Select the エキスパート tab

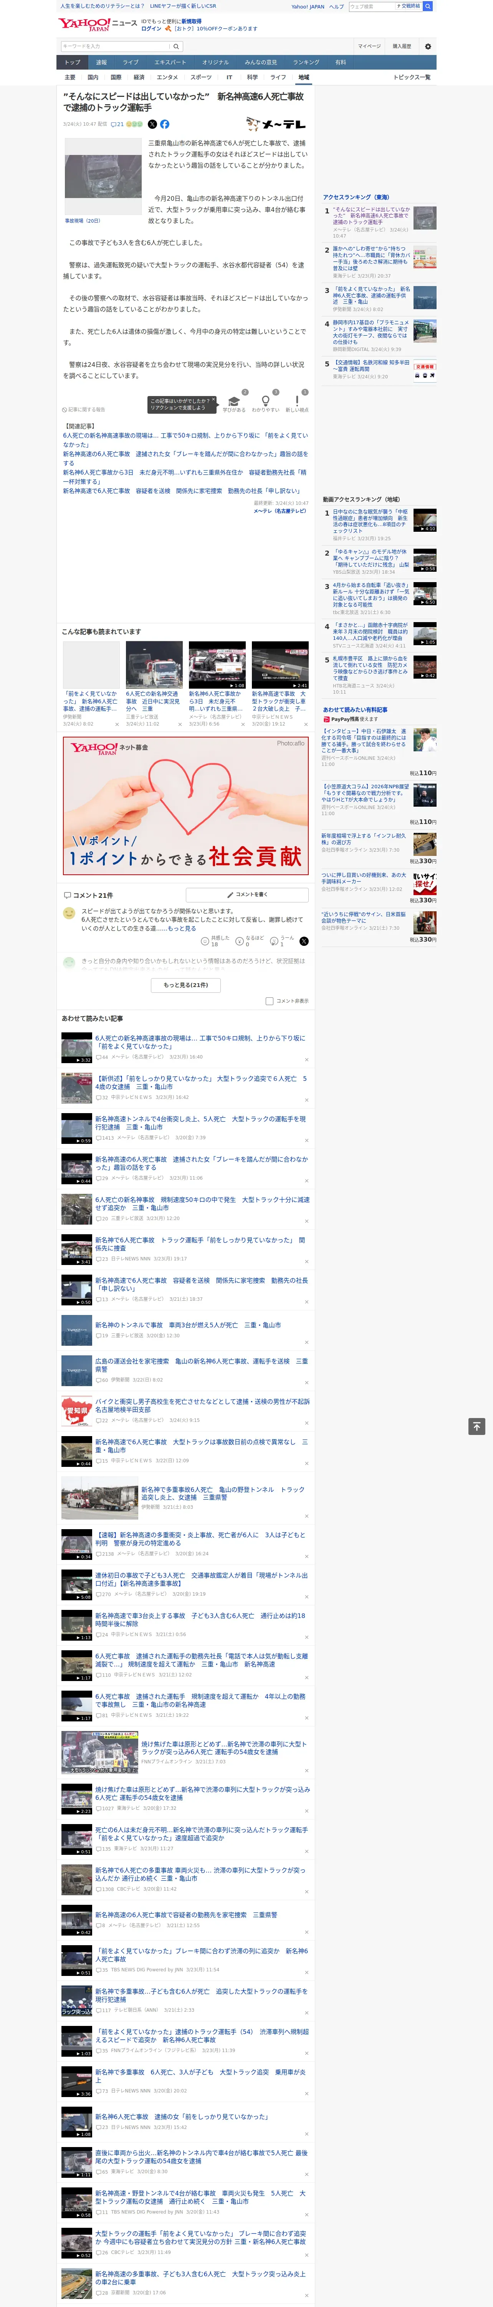pyautogui.click(x=170, y=63)
